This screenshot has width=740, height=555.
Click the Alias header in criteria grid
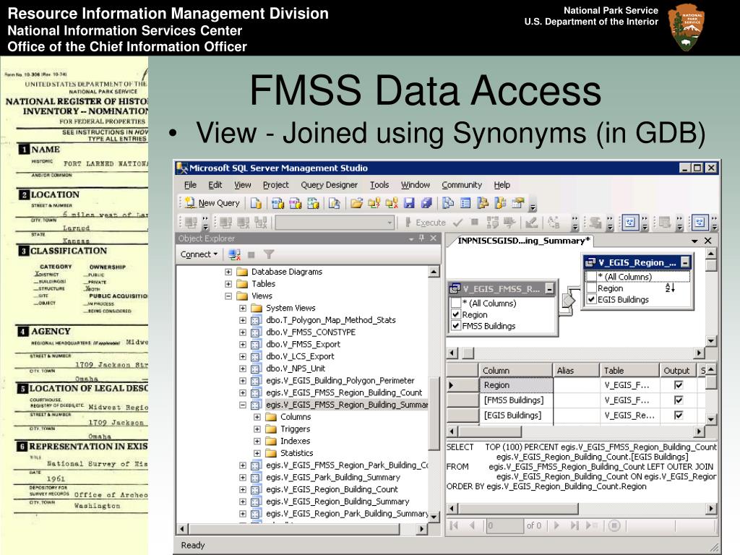tap(576, 371)
